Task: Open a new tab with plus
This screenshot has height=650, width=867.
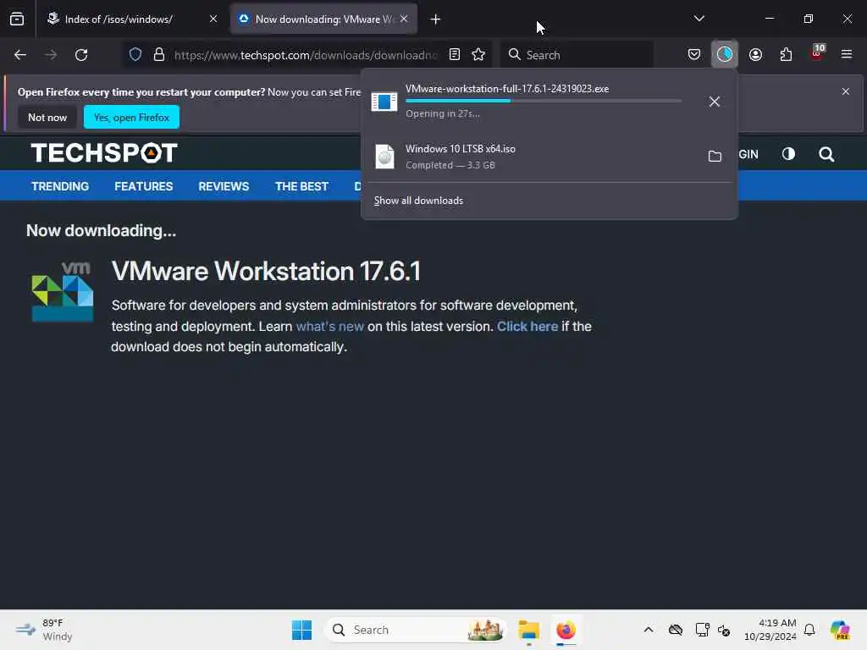Action: click(435, 19)
